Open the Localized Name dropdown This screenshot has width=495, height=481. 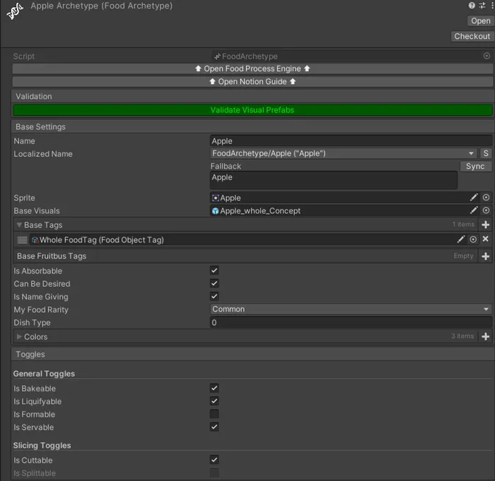point(344,153)
